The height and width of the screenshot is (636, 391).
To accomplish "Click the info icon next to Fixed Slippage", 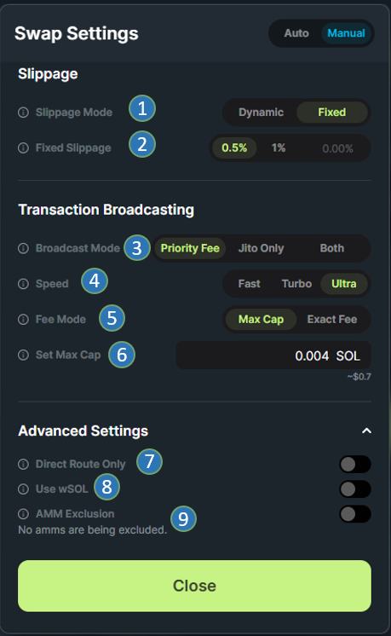I will pos(24,148).
